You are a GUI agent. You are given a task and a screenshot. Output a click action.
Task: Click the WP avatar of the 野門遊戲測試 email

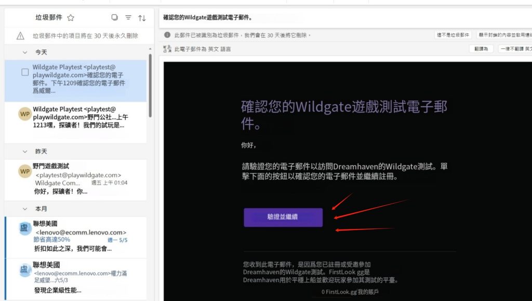pyautogui.click(x=25, y=171)
